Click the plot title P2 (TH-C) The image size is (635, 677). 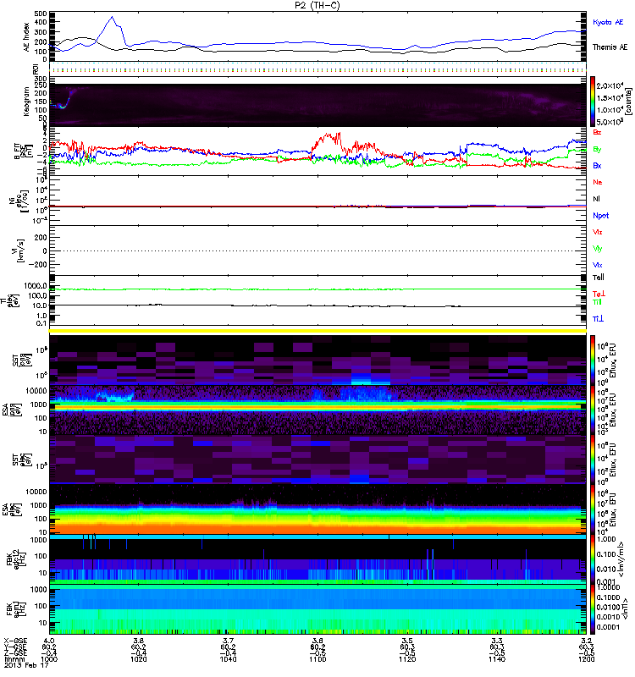[317, 5]
